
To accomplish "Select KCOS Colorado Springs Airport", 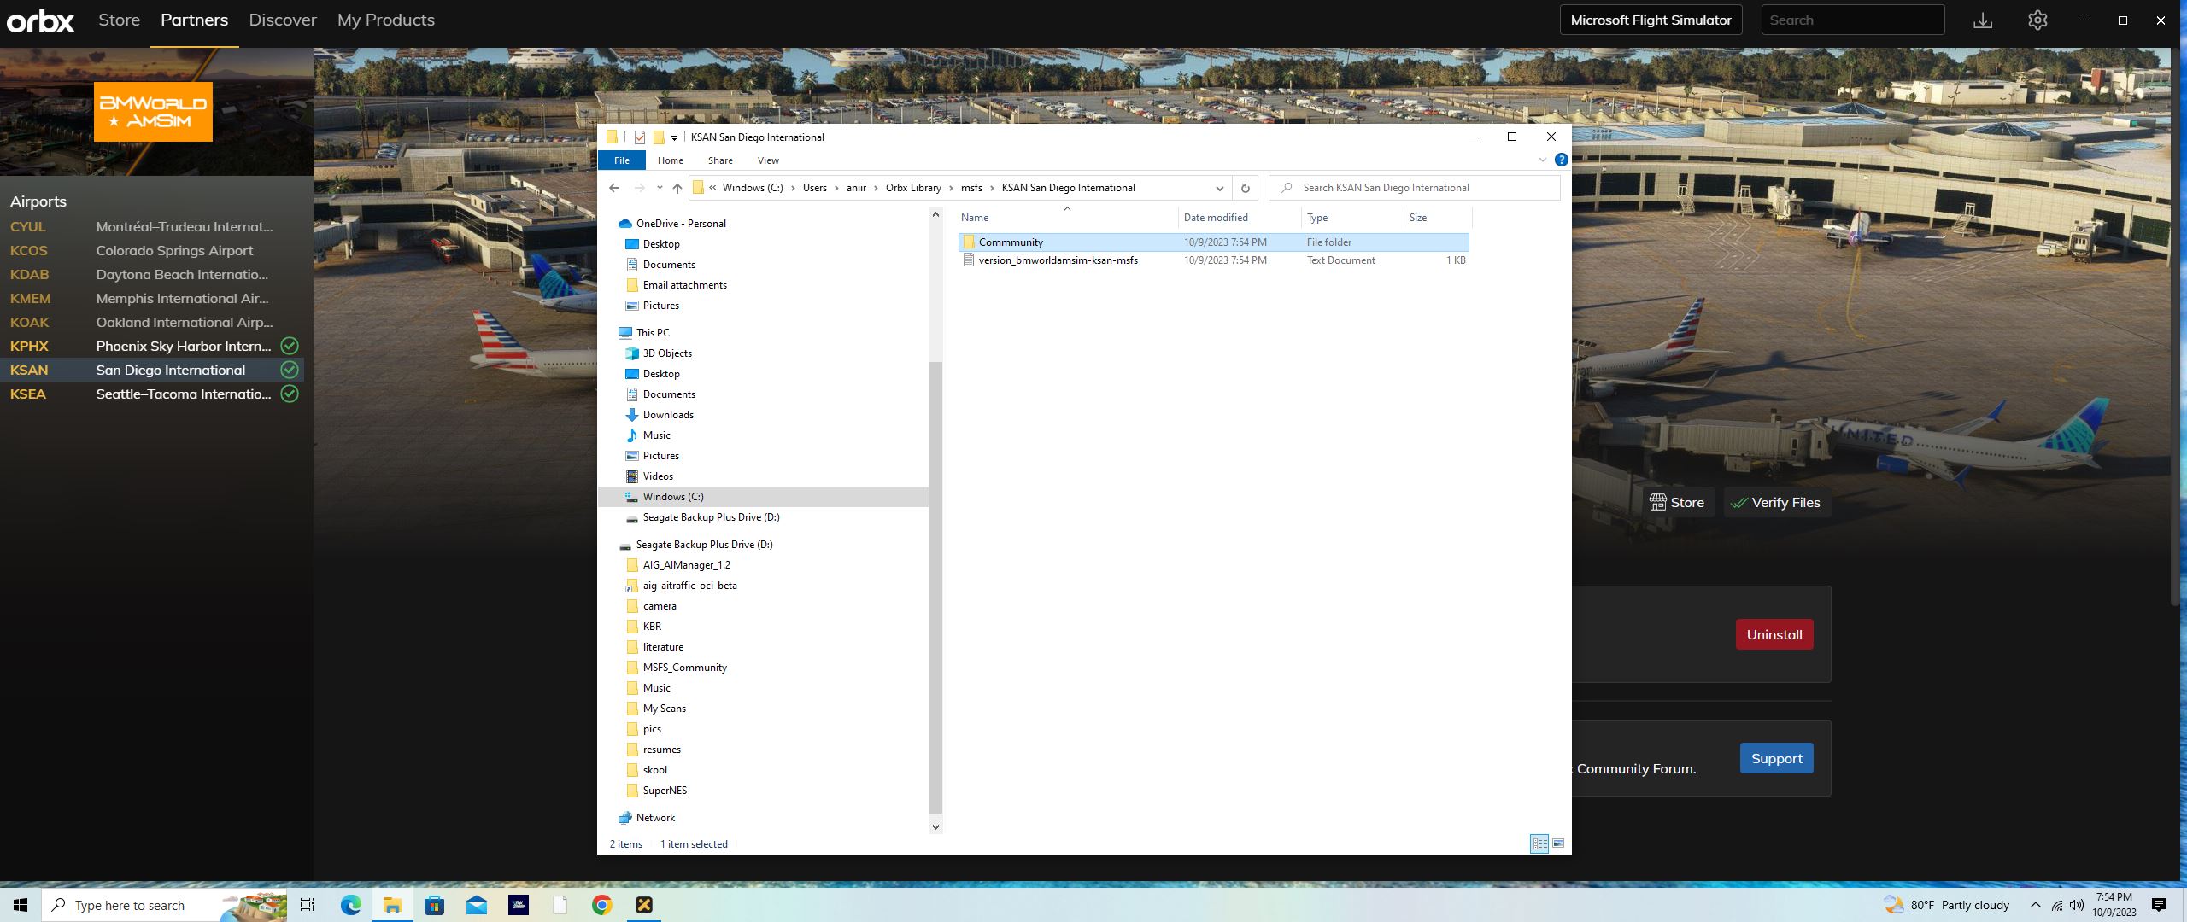I will click(152, 250).
